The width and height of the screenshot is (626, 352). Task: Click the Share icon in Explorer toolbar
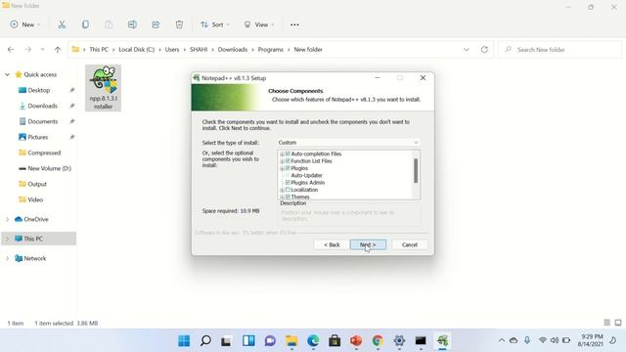coord(156,24)
